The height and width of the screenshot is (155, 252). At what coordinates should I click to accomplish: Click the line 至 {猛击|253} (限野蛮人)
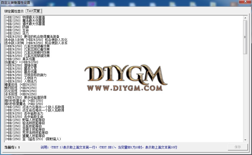coord(33,139)
